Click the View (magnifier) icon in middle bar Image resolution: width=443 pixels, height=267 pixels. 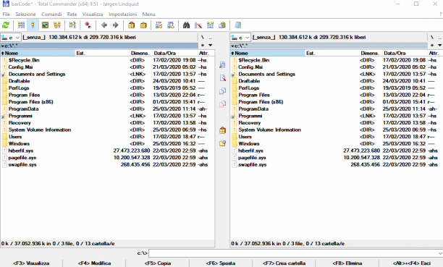click(222, 64)
